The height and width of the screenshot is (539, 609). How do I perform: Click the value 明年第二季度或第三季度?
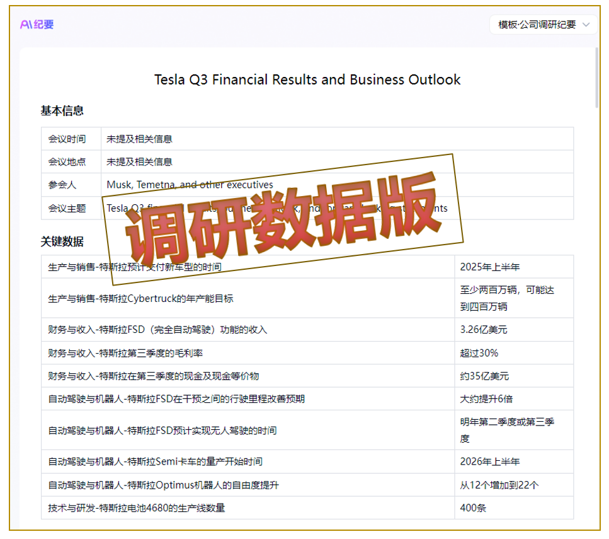507,431
